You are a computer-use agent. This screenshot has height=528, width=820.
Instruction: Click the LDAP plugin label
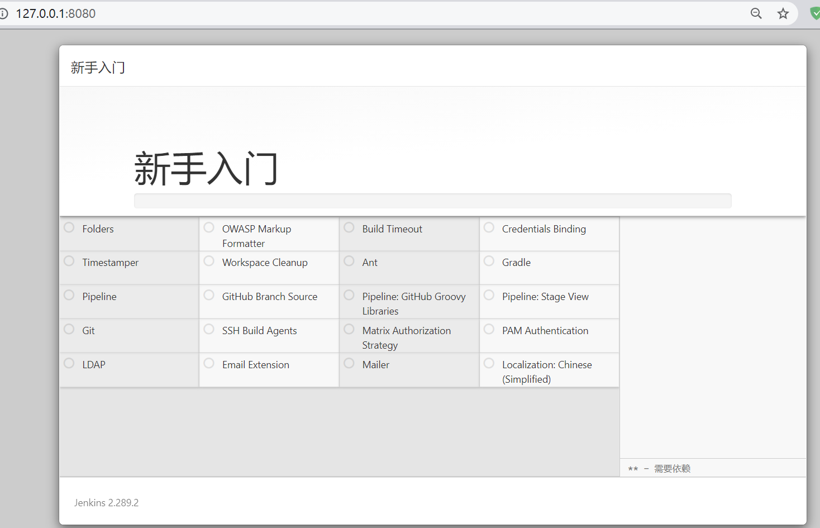(x=94, y=365)
